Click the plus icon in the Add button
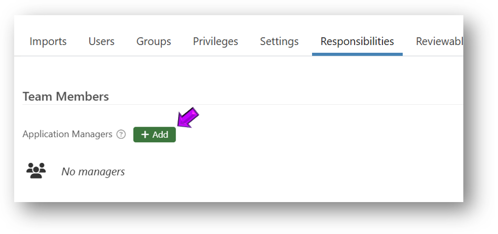 [146, 135]
